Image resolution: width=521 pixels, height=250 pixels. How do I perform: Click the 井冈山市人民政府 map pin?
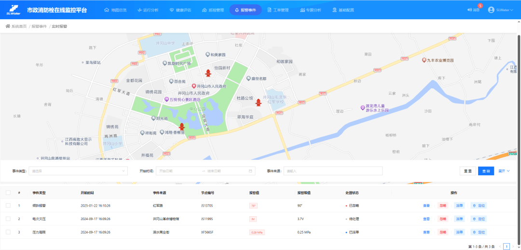pos(194,86)
